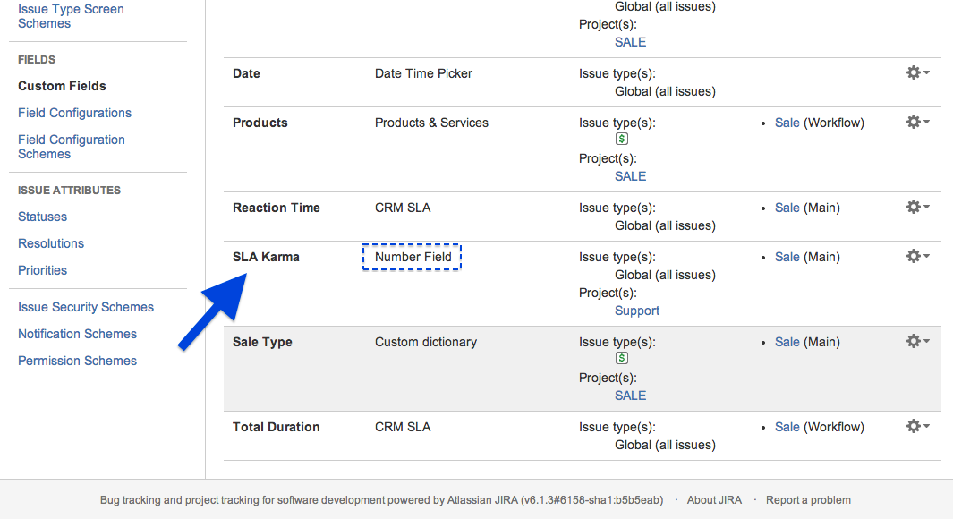Click Support project link in SLA Karma row

coord(636,311)
